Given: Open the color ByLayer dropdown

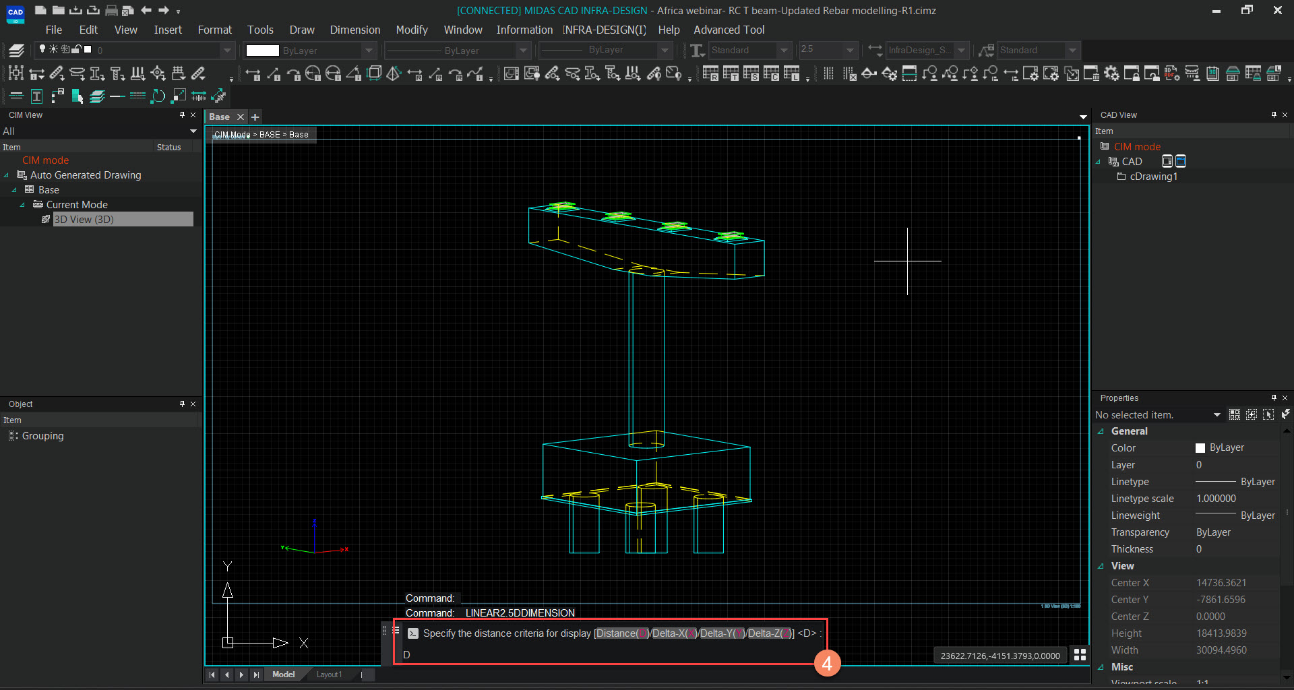Looking at the screenshot, I should (x=368, y=51).
